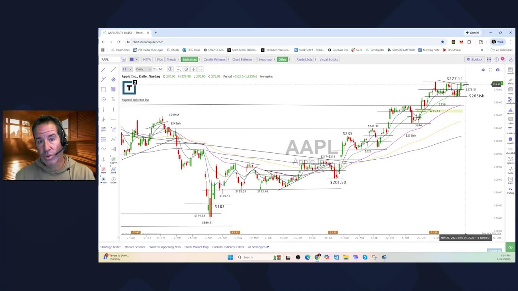Open Indicators options three-dot menu

click(x=200, y=59)
